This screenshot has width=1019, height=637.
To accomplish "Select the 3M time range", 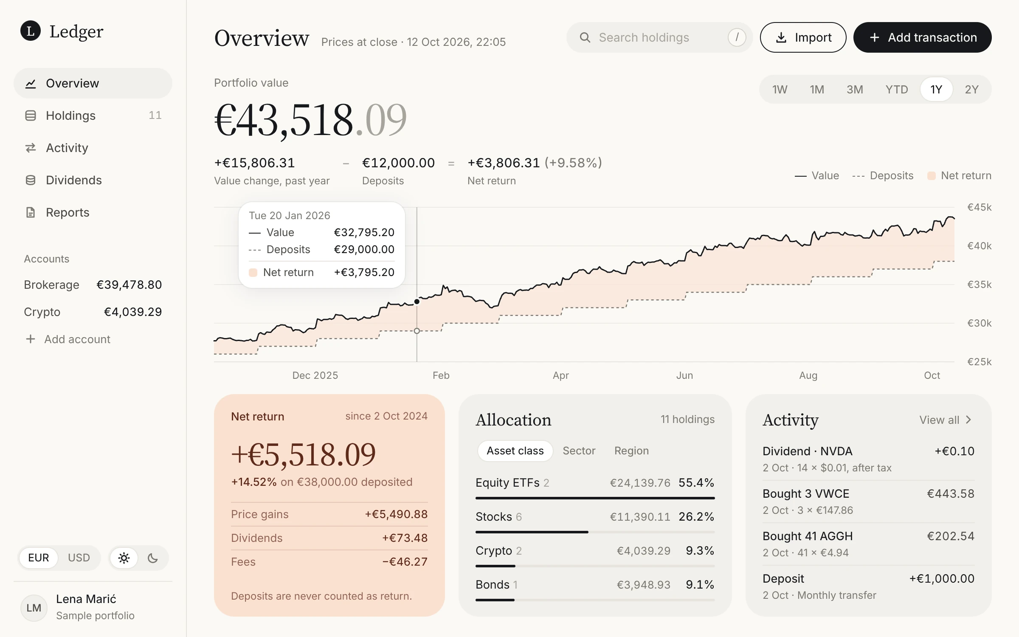I will click(x=855, y=89).
